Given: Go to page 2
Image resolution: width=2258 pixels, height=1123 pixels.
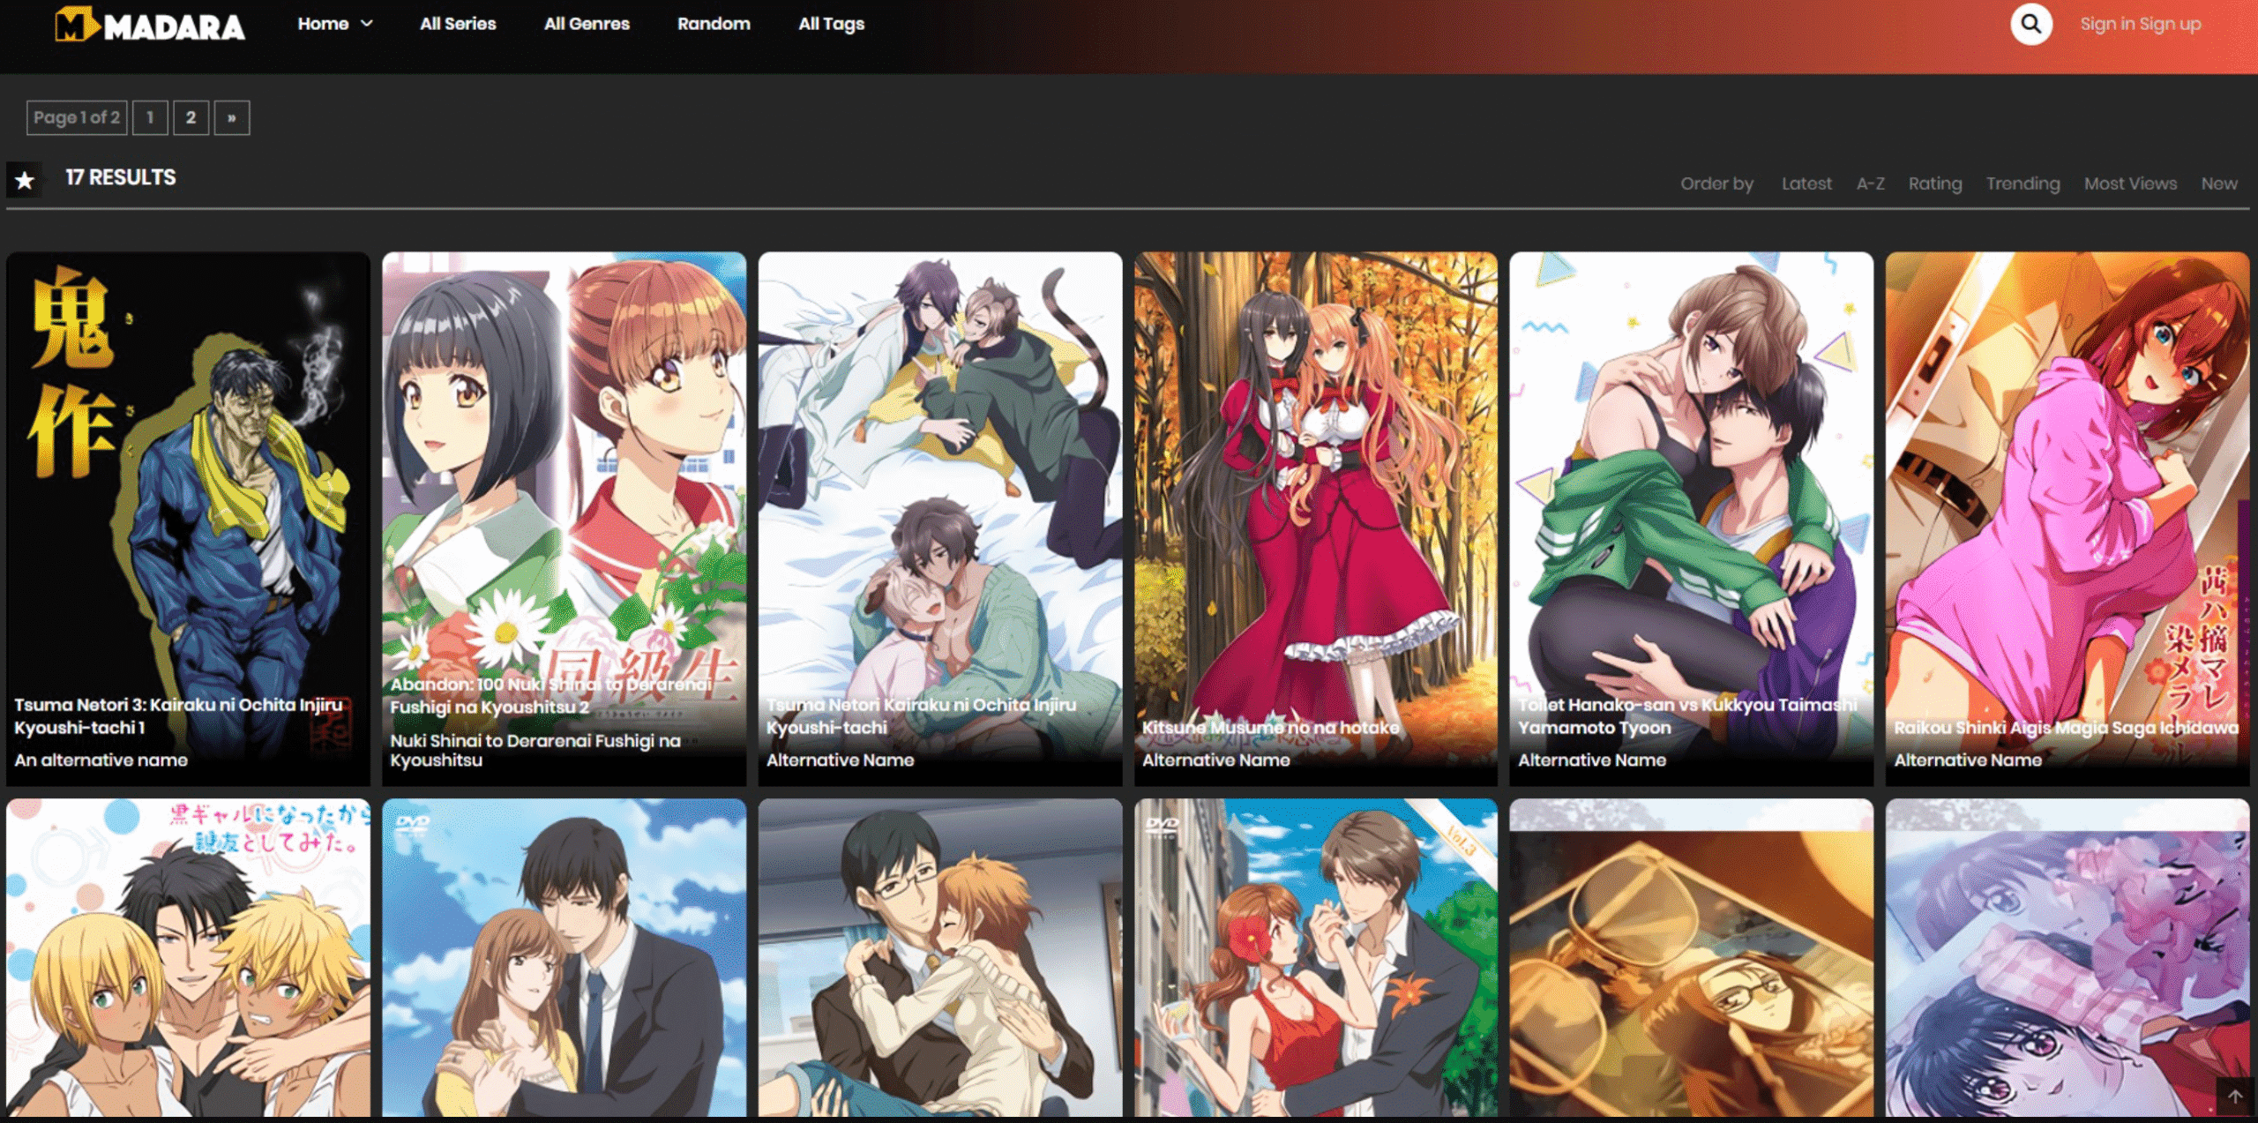Looking at the screenshot, I should (191, 117).
